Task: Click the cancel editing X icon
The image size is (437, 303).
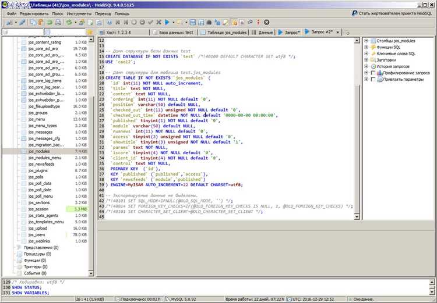Action: pos(159,23)
